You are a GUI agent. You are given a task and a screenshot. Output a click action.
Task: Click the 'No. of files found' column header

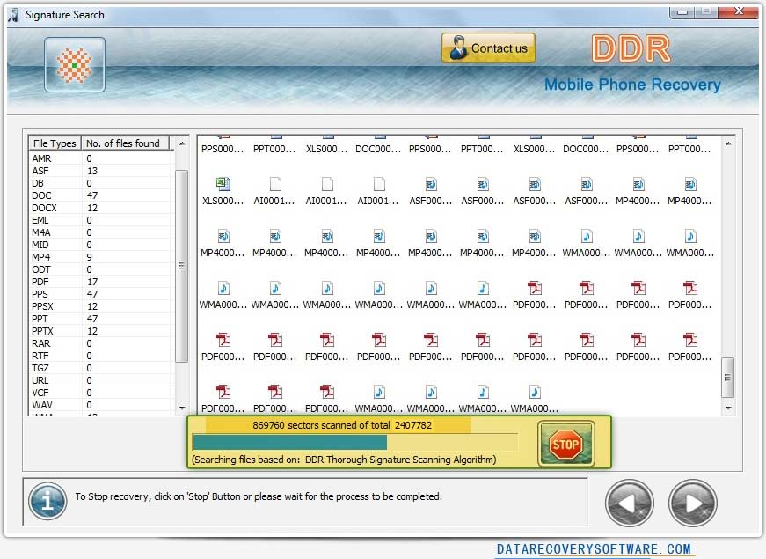tap(125, 143)
